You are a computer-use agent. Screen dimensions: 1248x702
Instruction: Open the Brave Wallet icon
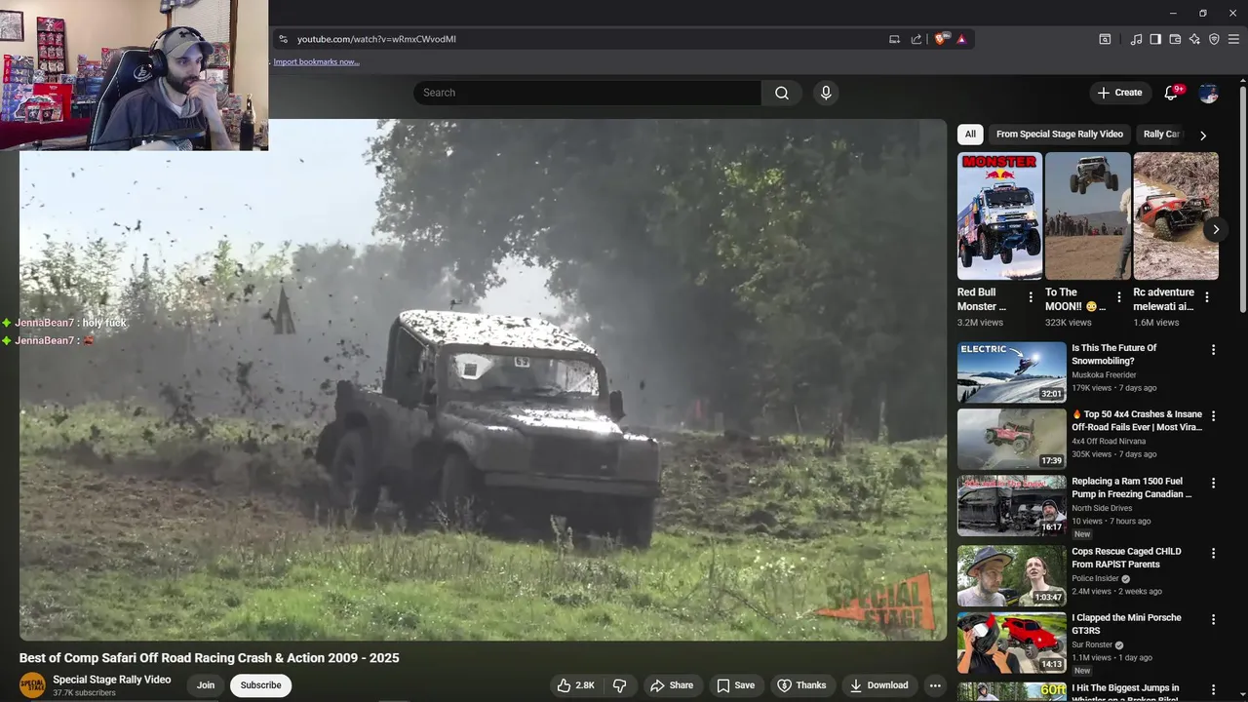click(1175, 39)
